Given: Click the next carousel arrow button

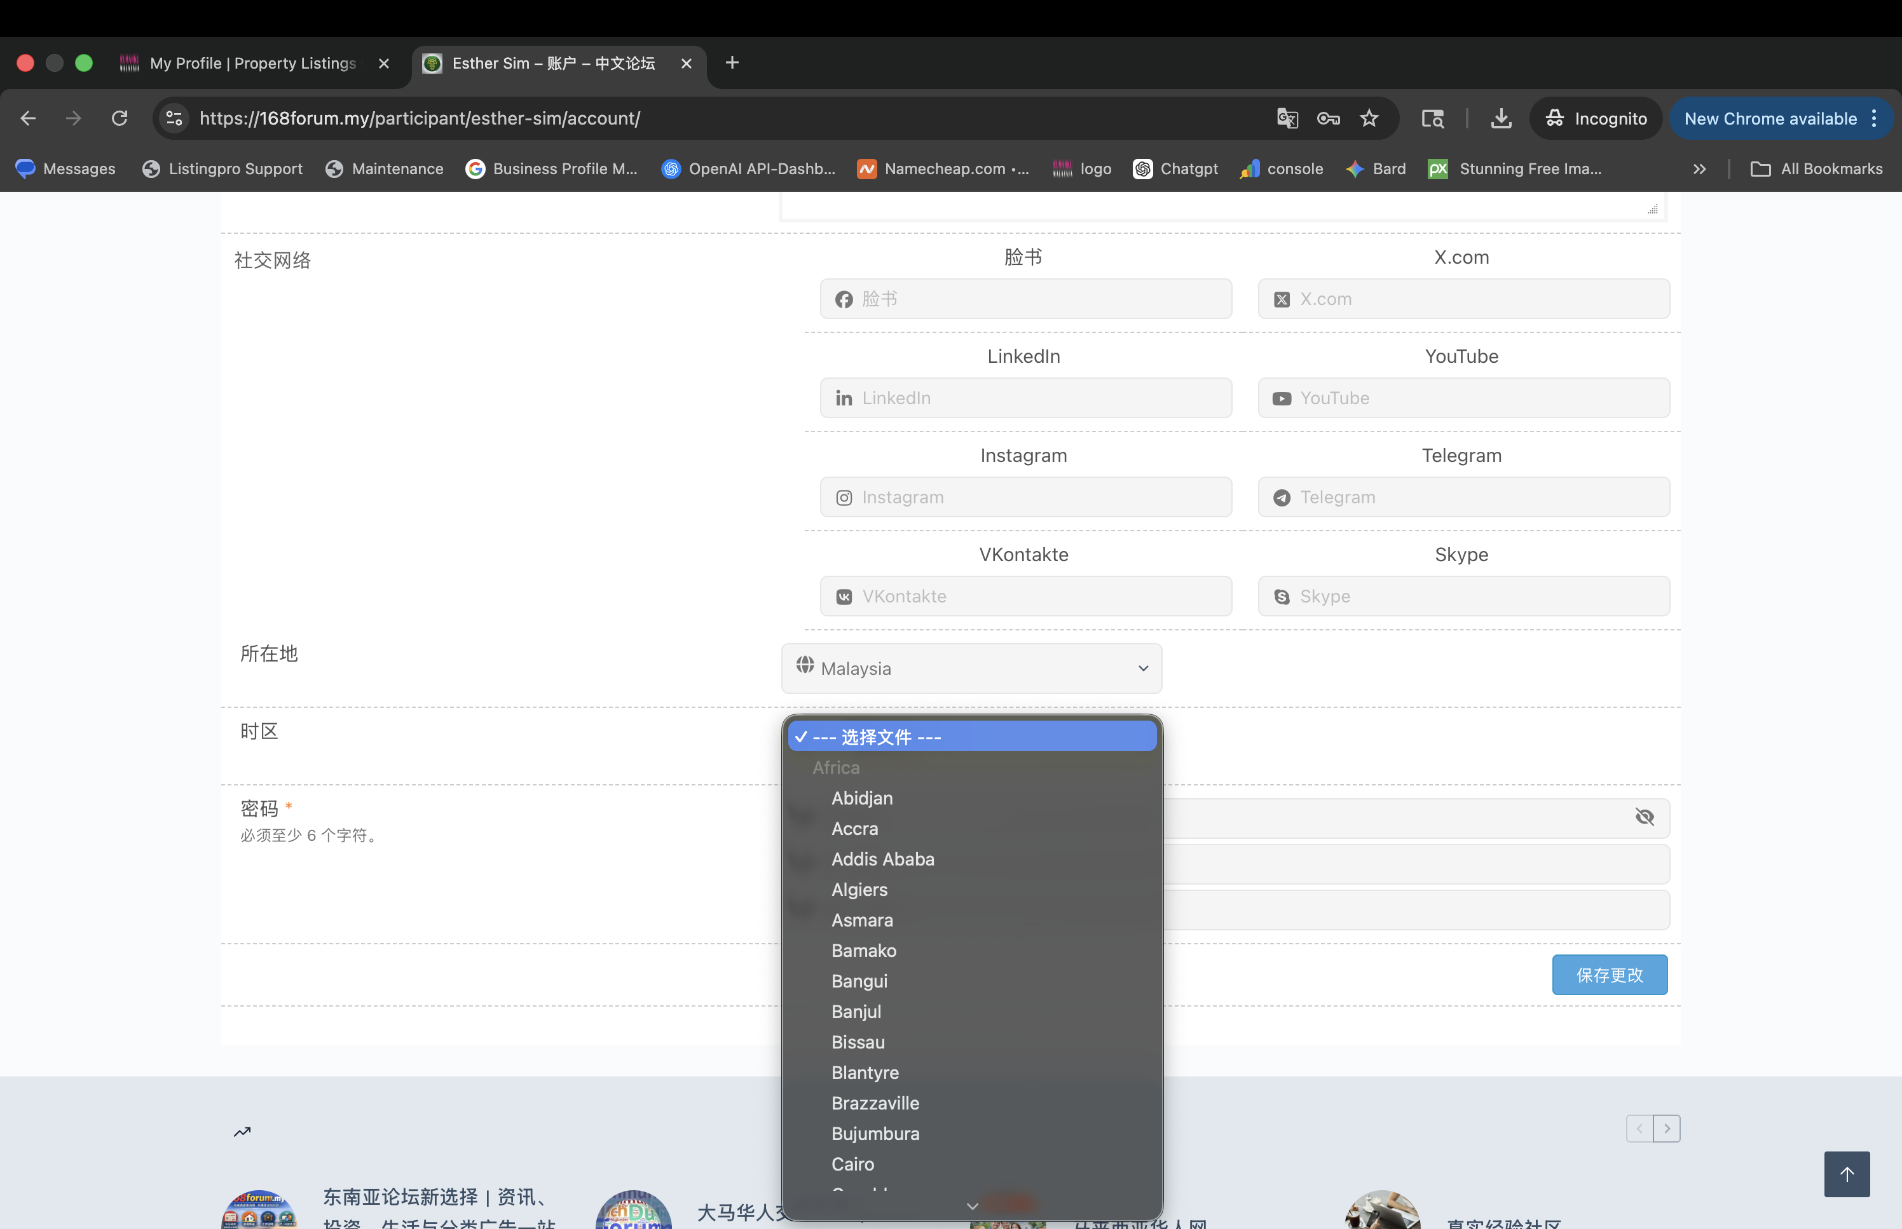Looking at the screenshot, I should [1667, 1129].
